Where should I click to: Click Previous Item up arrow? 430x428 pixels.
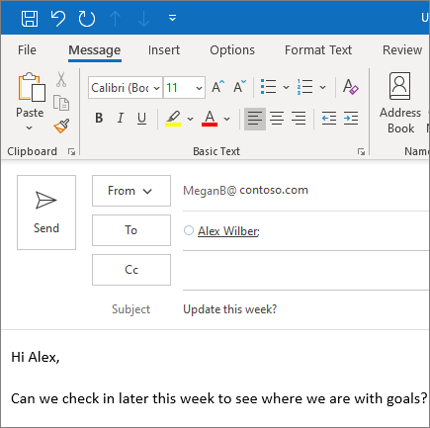[x=115, y=19]
